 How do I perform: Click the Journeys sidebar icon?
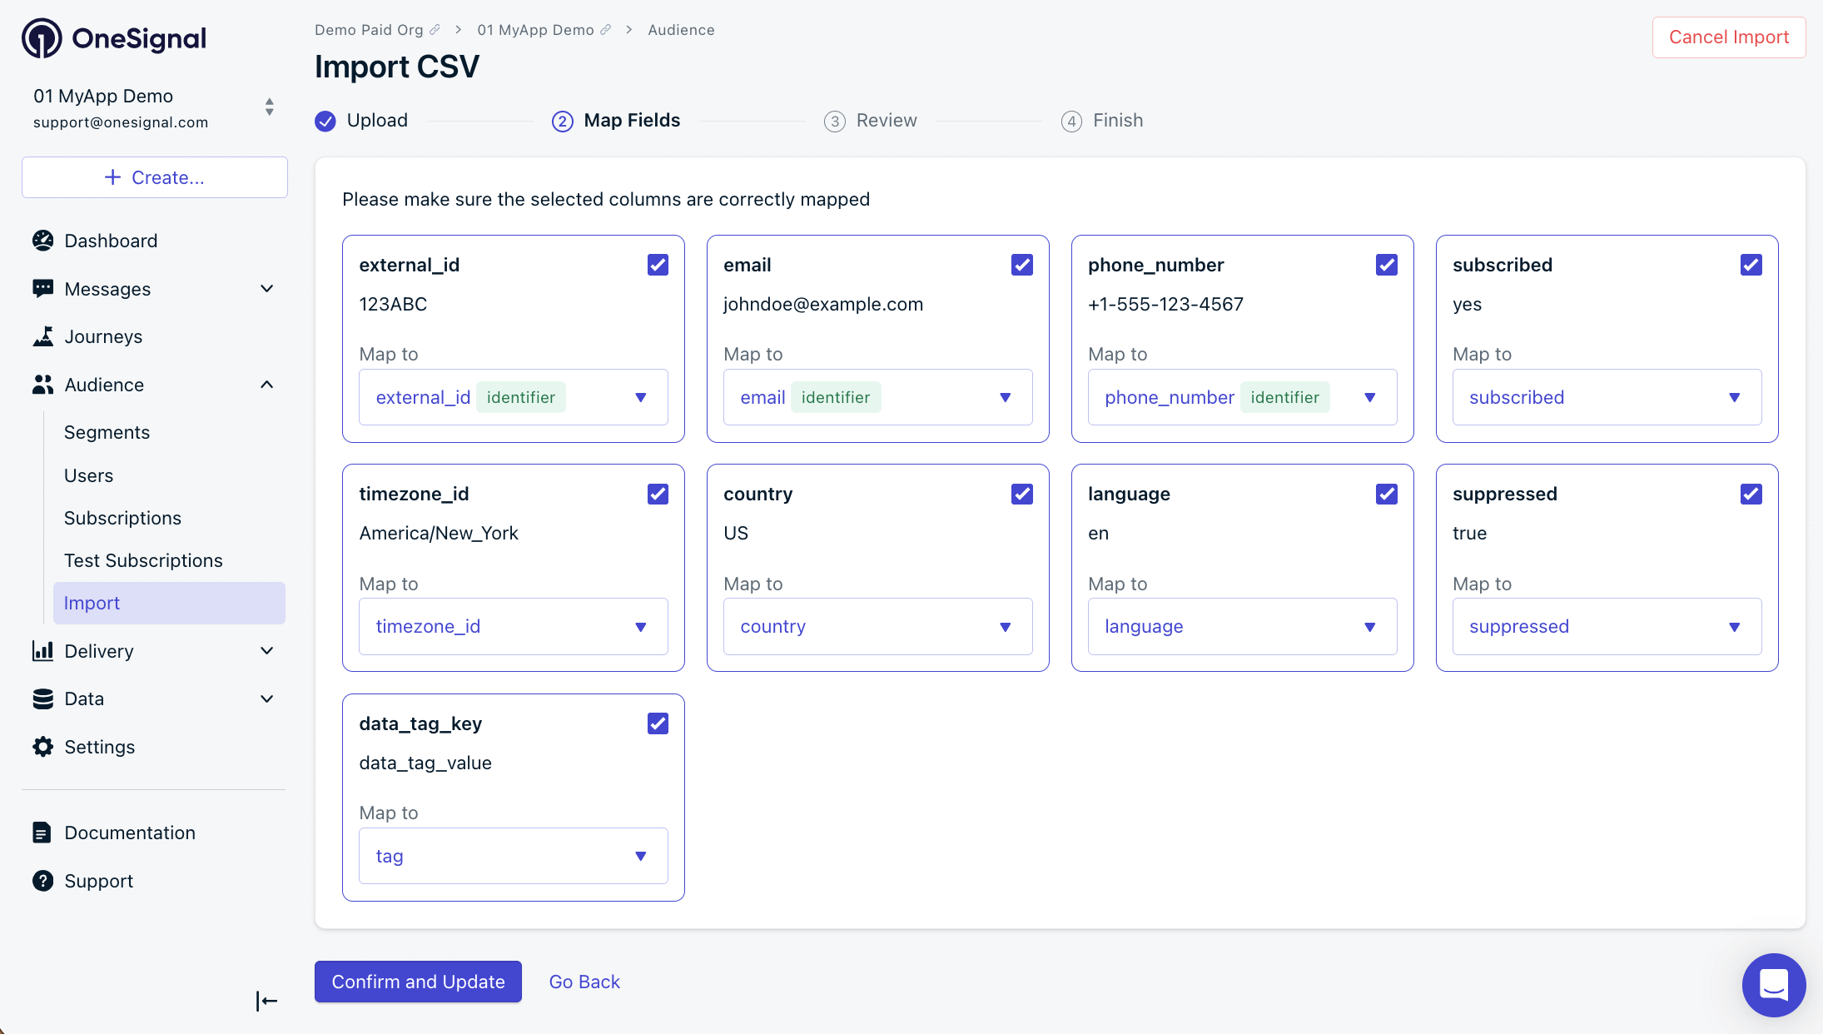point(42,336)
